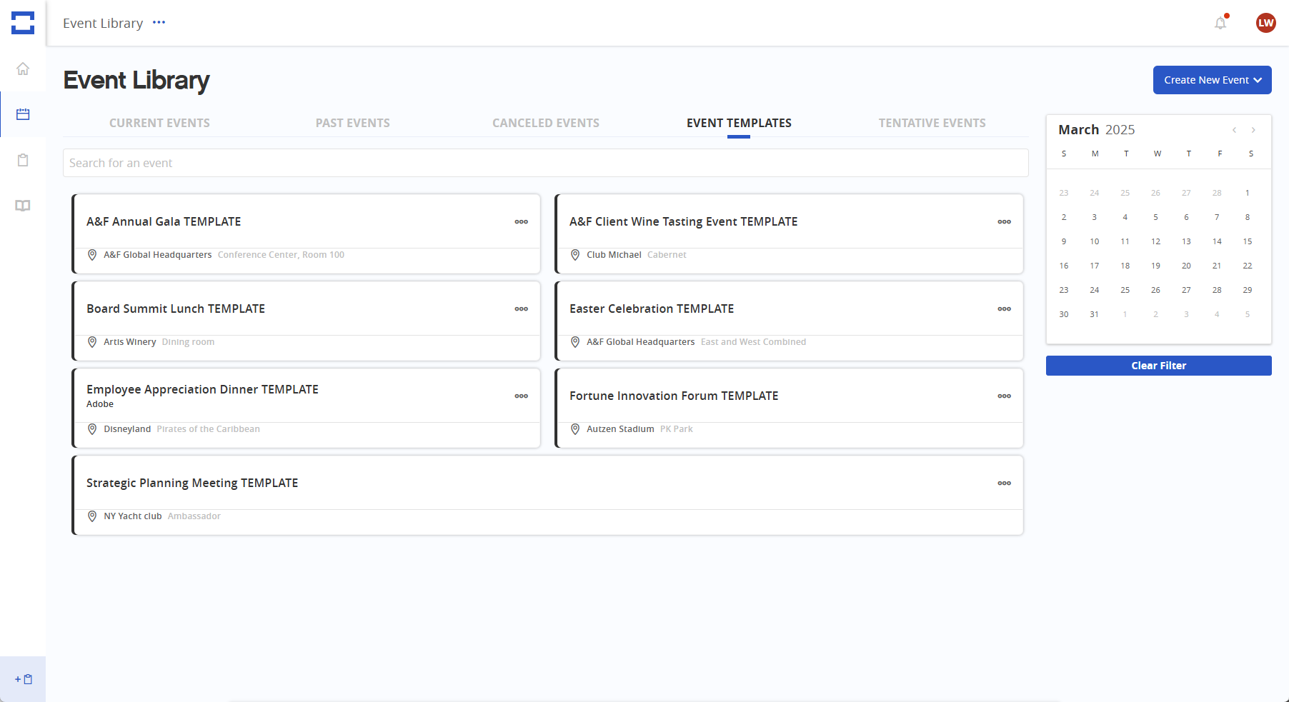This screenshot has width=1289, height=702.
Task: Open options menu for Board Summit Lunch TEMPLATE
Action: pos(522,309)
